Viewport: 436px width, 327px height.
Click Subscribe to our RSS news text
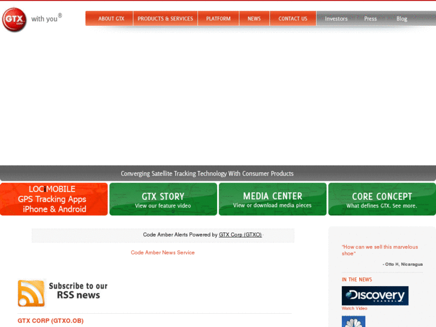78,290
